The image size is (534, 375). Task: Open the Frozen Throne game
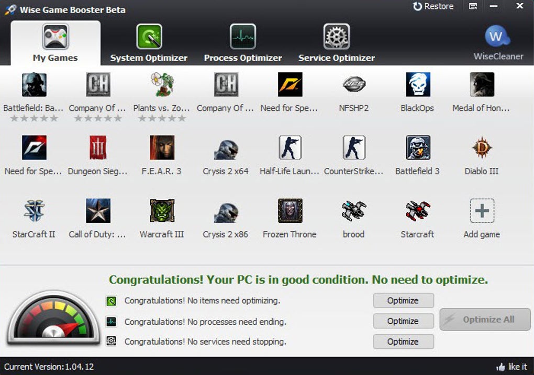click(290, 211)
